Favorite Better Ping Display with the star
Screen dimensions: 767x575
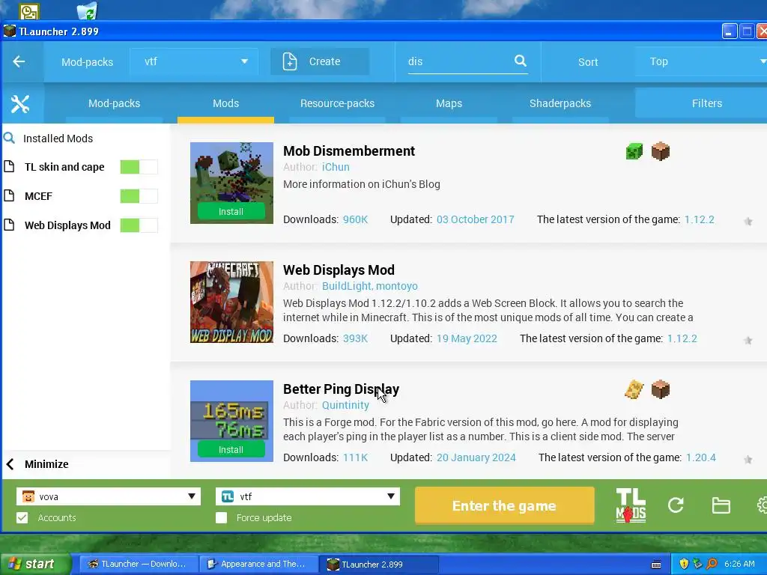click(748, 460)
